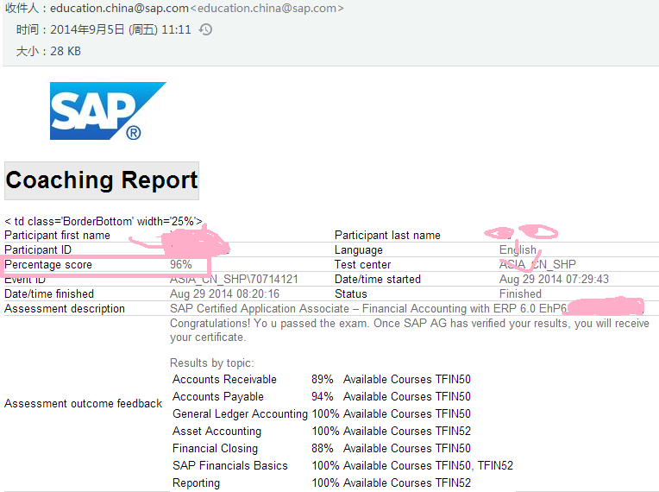The width and height of the screenshot is (659, 492).
Task: Click the Congratulations exam passed message
Action: [410, 330]
